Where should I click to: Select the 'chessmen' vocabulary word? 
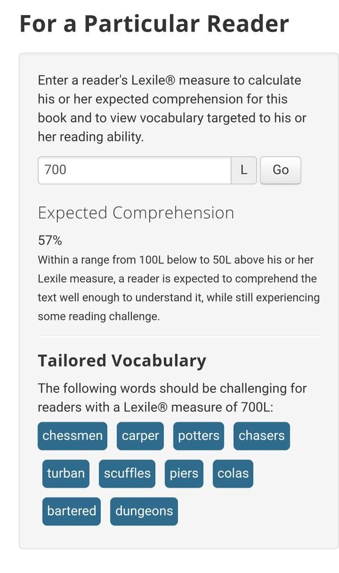coord(72,436)
